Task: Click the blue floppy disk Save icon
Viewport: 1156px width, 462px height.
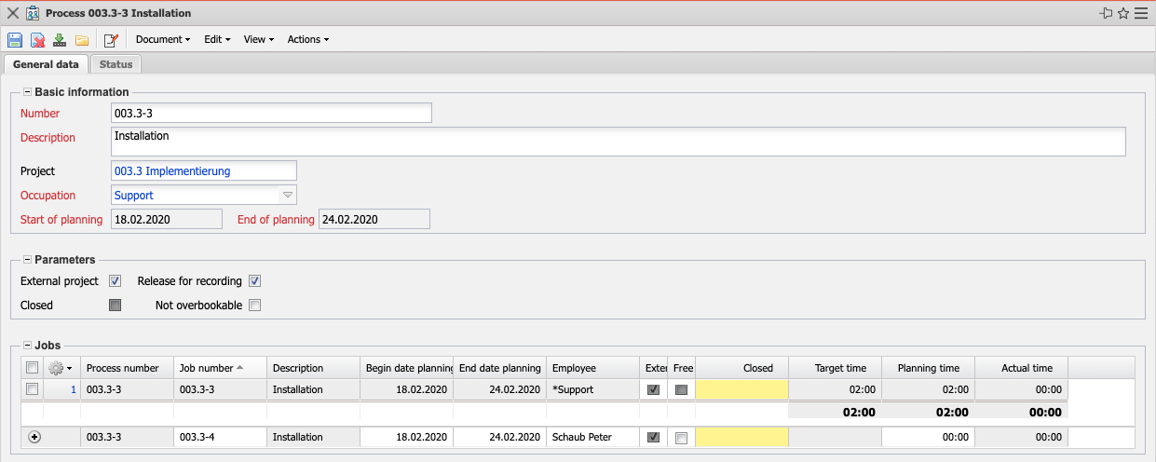Action: [x=15, y=40]
